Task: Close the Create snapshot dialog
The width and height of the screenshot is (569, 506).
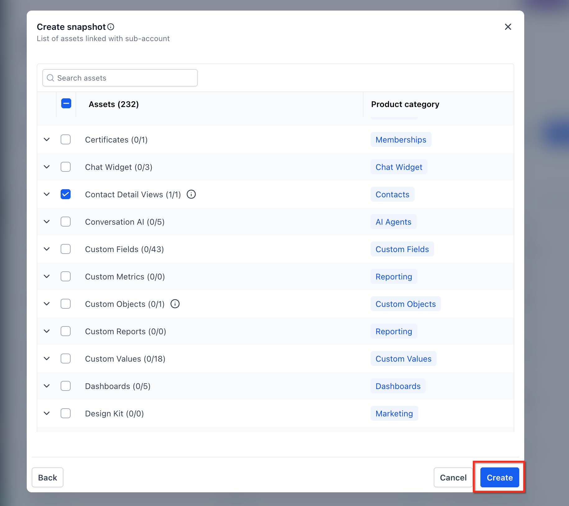Action: click(x=508, y=27)
